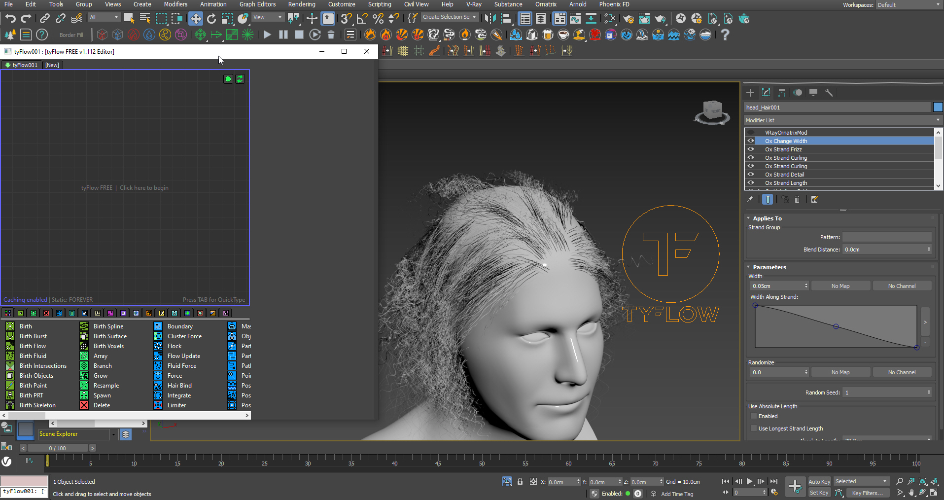Toggle visibility eye of Ox Strand Detail
Screen dimensions: 944x500
(x=751, y=175)
